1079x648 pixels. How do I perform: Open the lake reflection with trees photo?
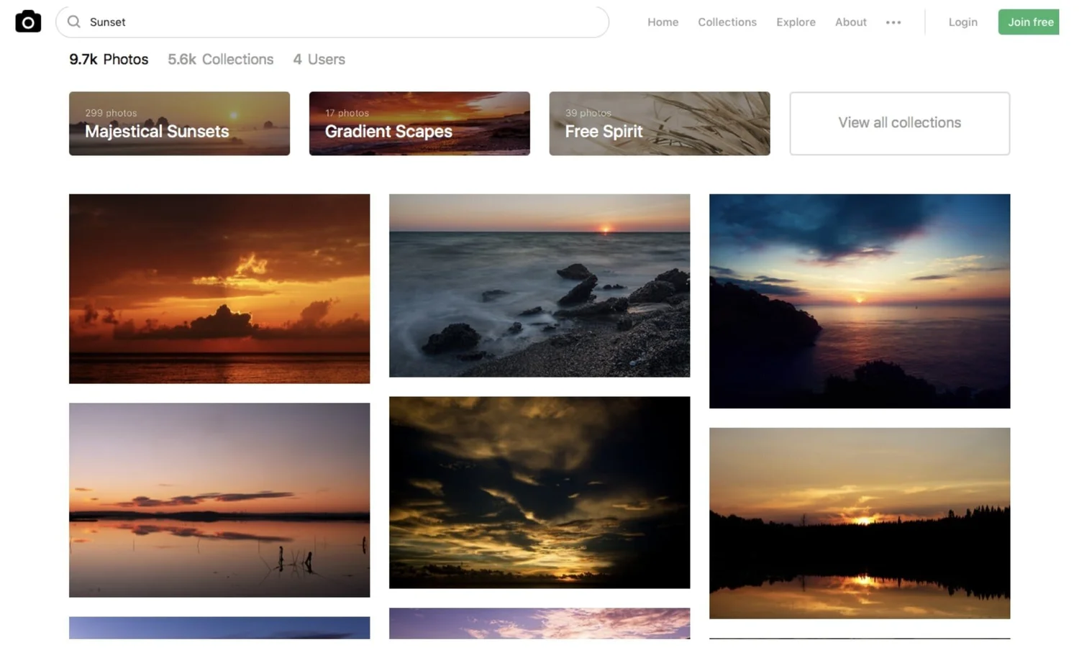(859, 523)
